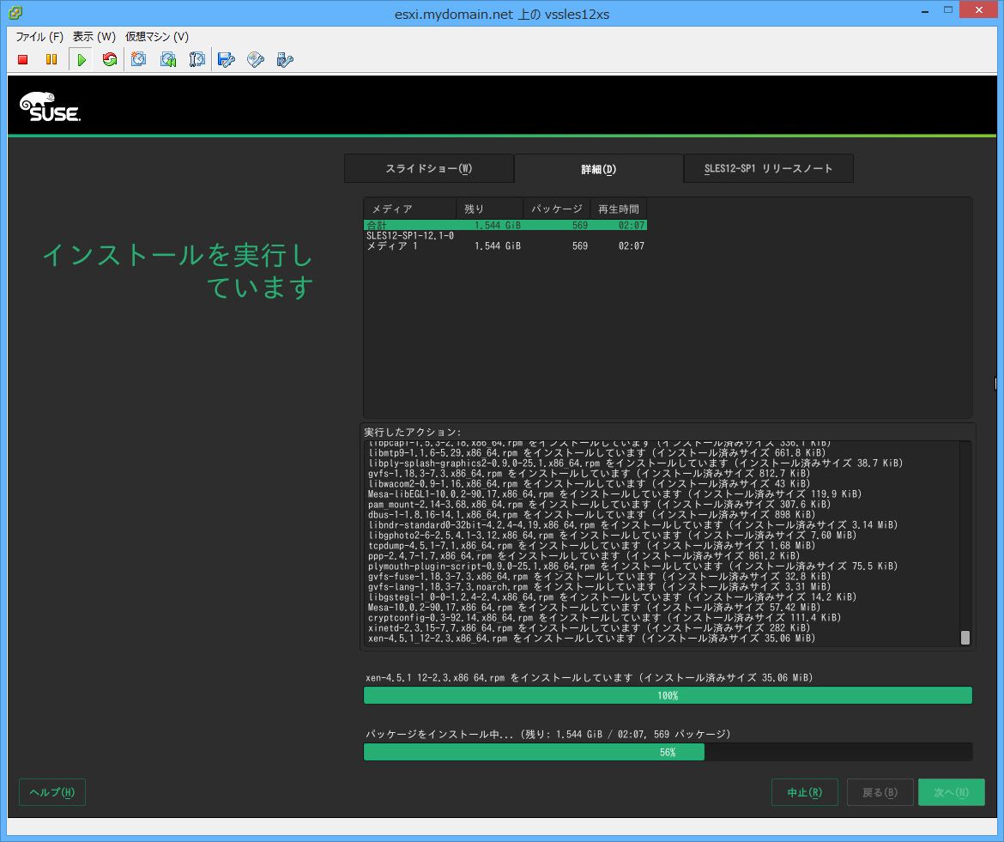Open the 仮想マシン (V) menu
This screenshot has height=842, width=1004.
point(157,37)
